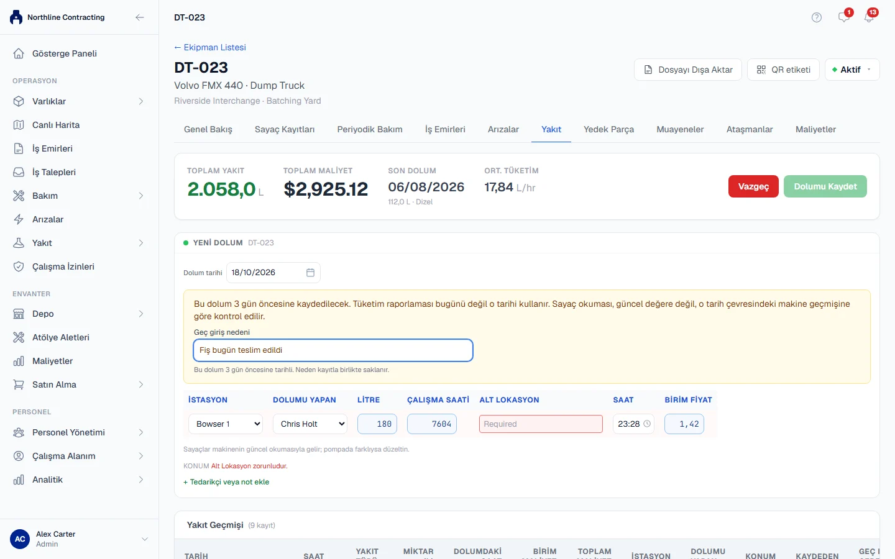The width and height of the screenshot is (895, 559).
Task: Collapse sidebar with the back arrow icon
Action: 140,17
